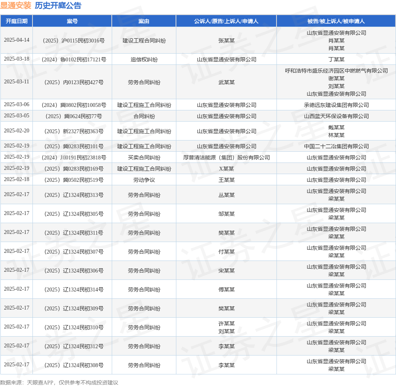Click plaintiff 丛某某
The image size is (396, 386).
(227, 195)
